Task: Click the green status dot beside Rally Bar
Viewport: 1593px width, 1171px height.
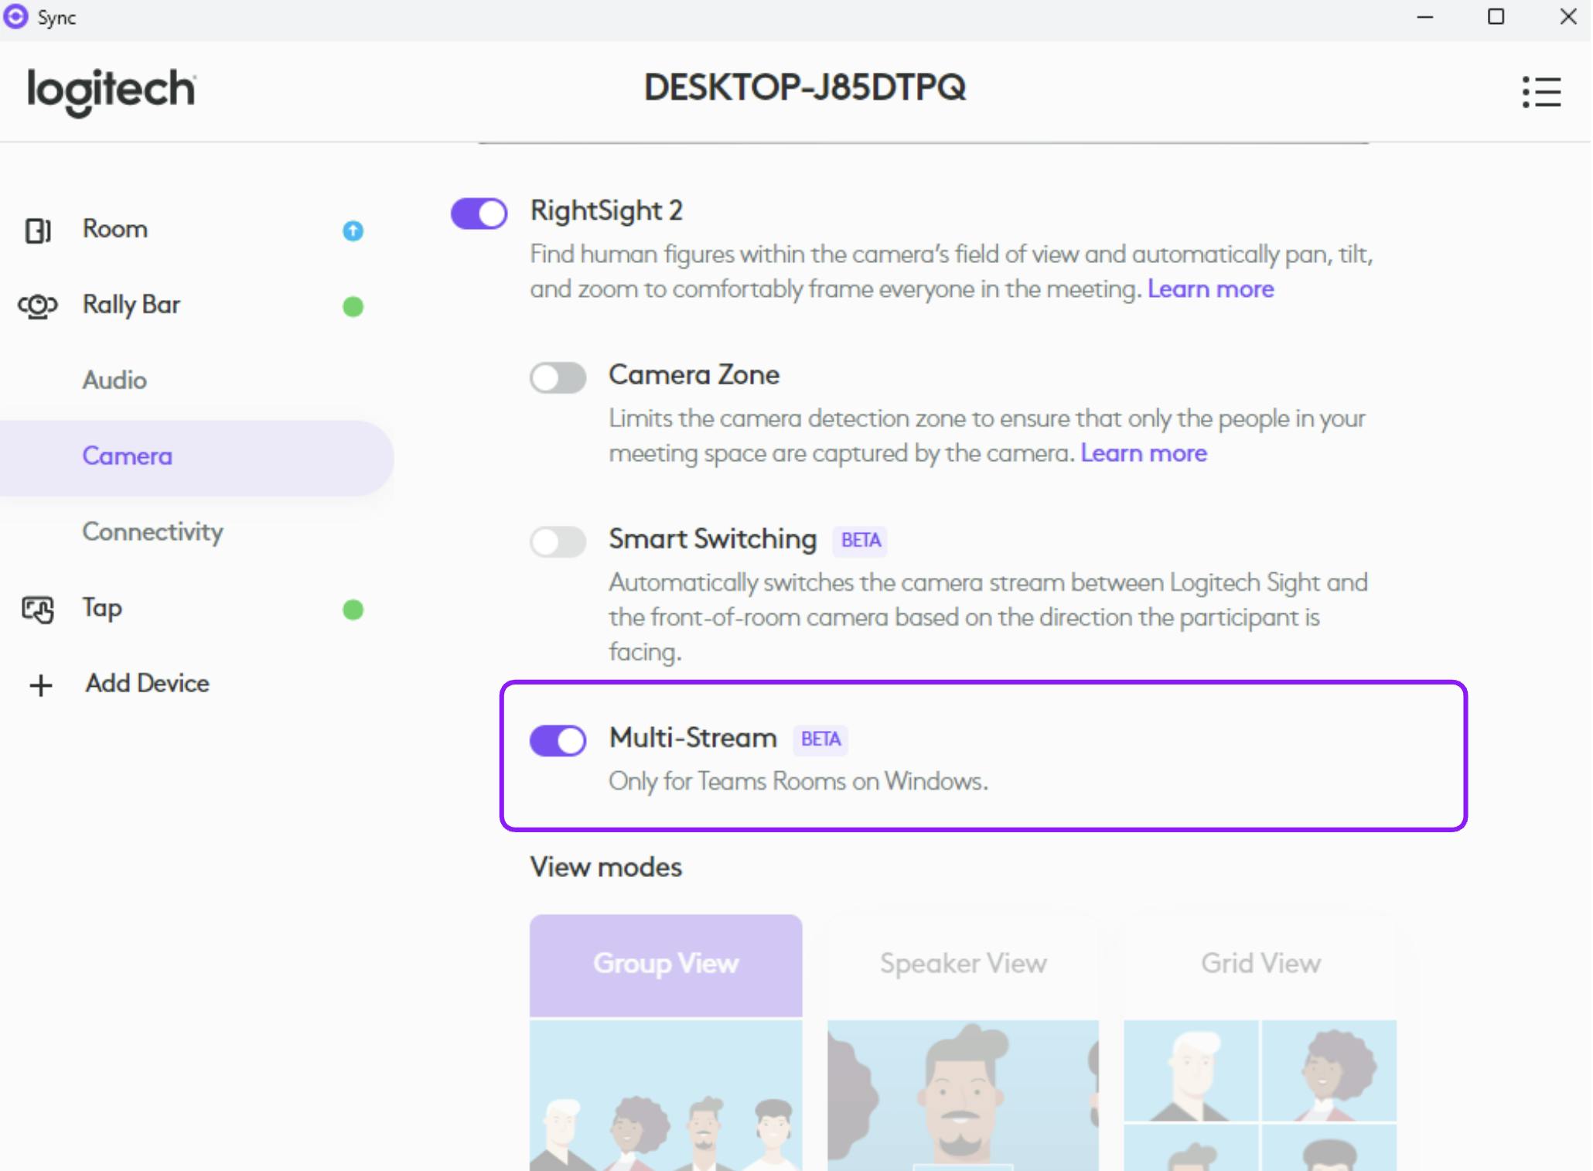Action: (x=353, y=307)
